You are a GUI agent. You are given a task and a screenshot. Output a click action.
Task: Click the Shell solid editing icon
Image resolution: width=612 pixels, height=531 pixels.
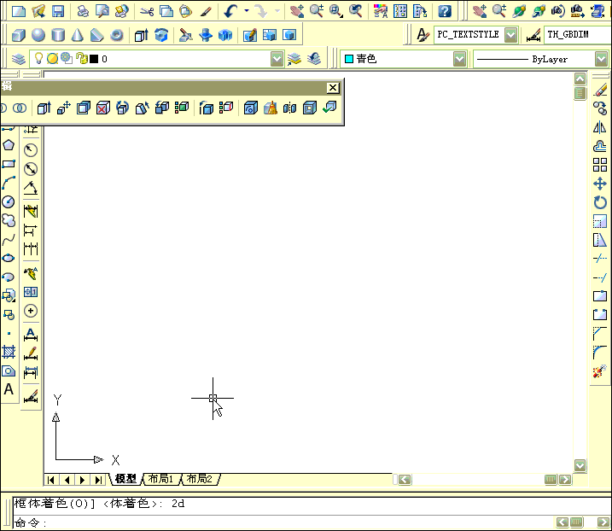tap(310, 108)
